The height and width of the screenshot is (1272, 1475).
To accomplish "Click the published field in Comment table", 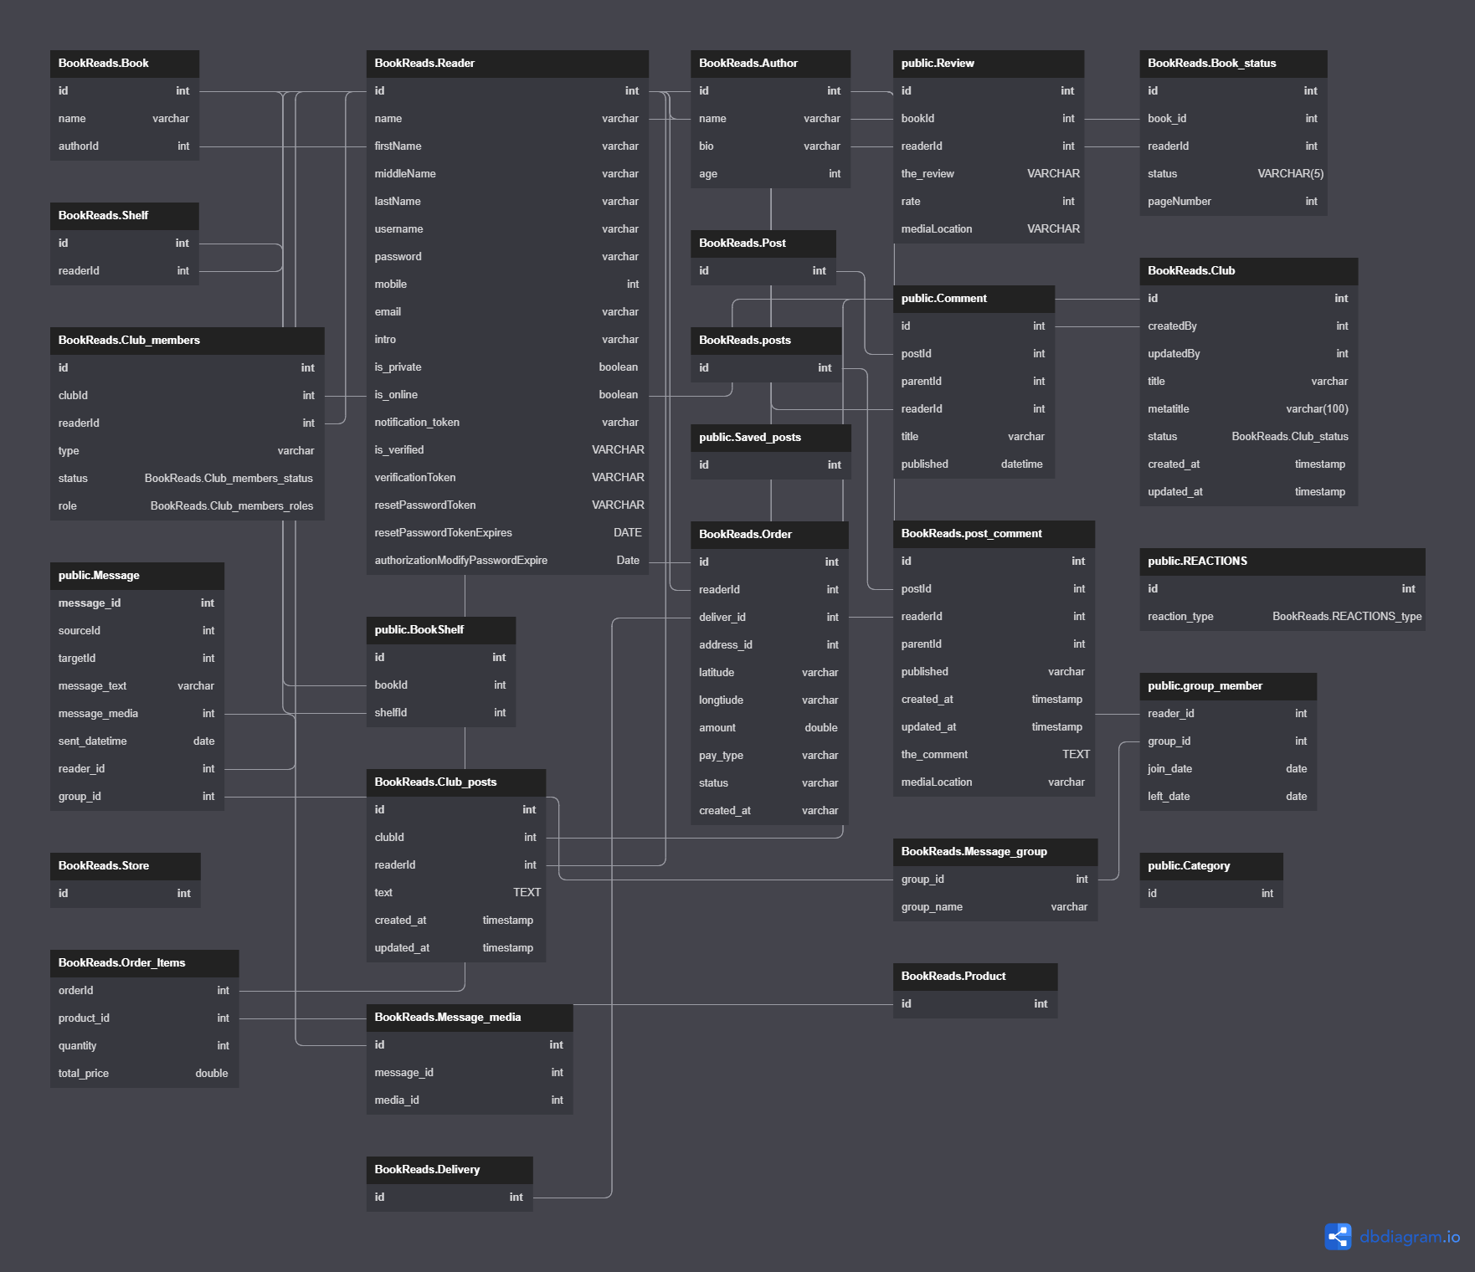I will (x=974, y=464).
